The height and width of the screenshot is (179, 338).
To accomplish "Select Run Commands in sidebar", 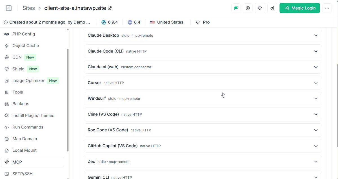I will [x=28, y=127].
